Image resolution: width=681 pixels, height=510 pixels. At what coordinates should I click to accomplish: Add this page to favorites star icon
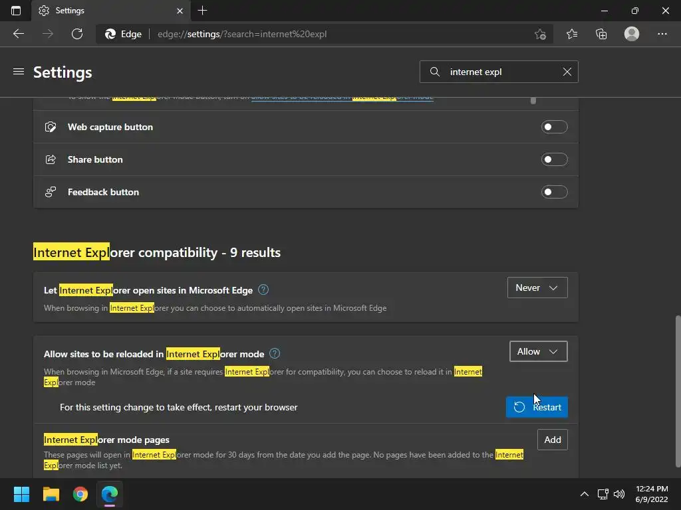coord(540,34)
